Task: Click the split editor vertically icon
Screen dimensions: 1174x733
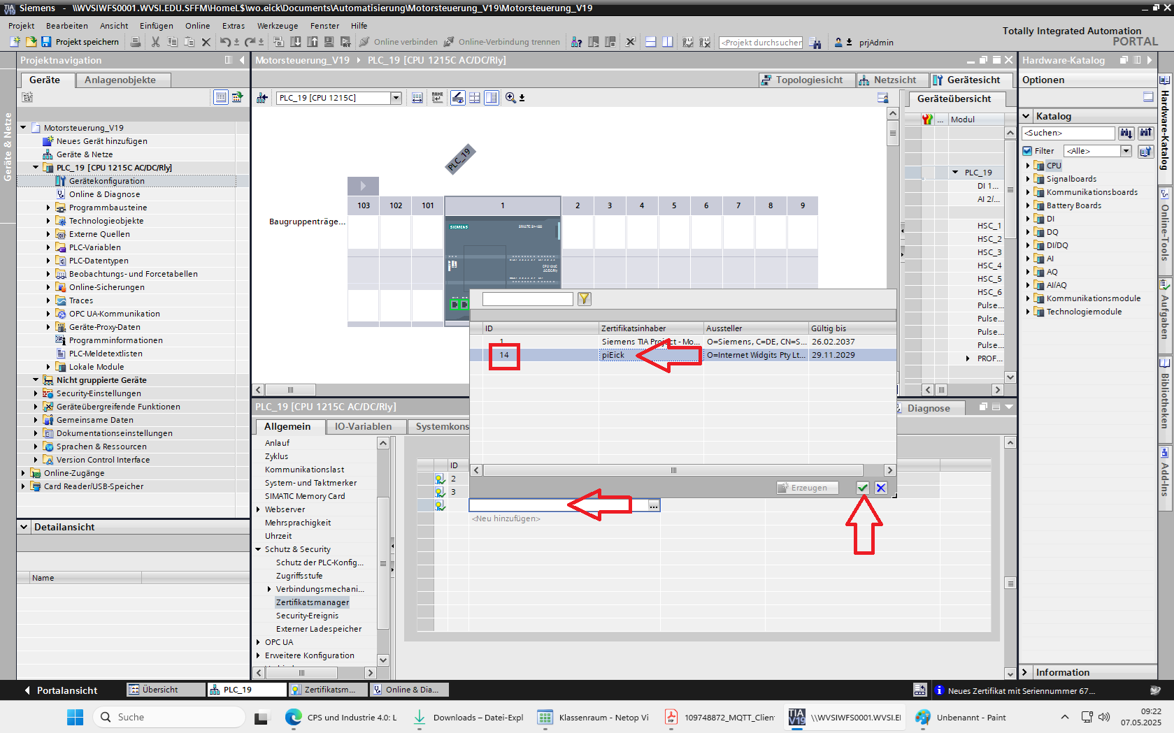Action: [x=668, y=42]
